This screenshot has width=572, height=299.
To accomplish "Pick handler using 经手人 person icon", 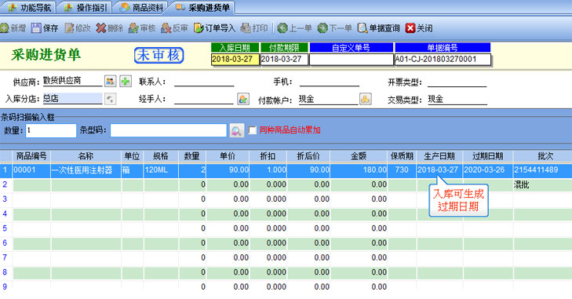I will click(x=243, y=99).
